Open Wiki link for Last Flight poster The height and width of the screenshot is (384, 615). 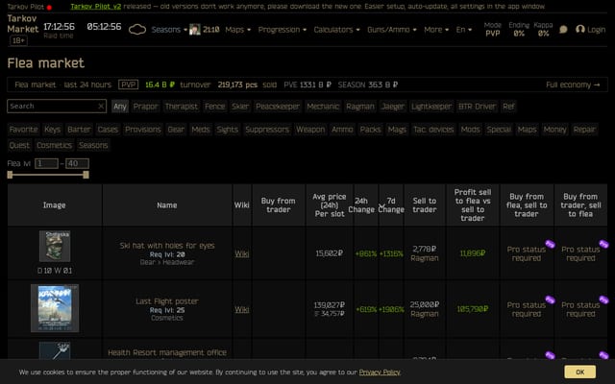[241, 309]
